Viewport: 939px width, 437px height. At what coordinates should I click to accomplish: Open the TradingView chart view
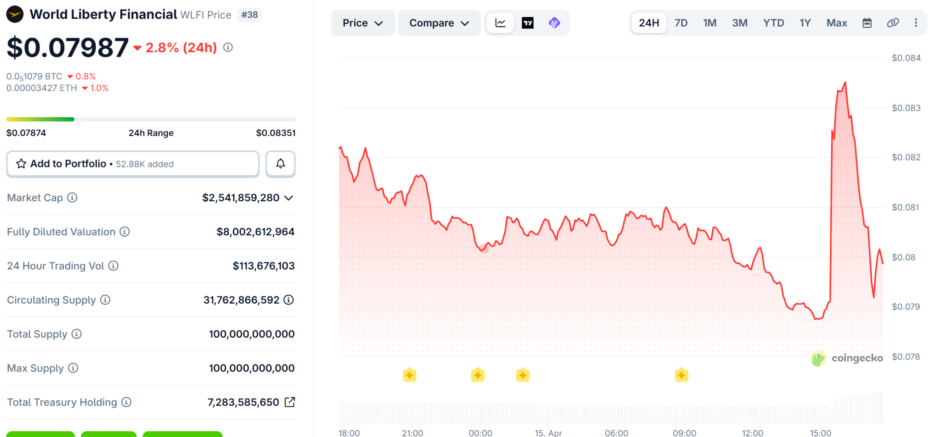[x=527, y=23]
